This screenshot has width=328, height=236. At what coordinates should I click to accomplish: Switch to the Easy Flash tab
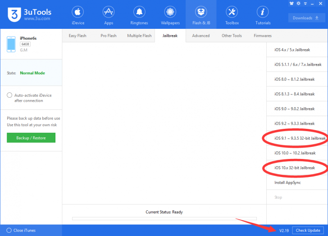[x=77, y=36]
